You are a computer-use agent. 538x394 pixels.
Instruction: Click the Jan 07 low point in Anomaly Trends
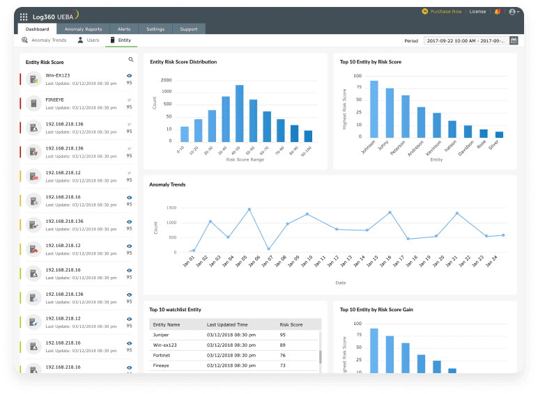click(x=269, y=249)
